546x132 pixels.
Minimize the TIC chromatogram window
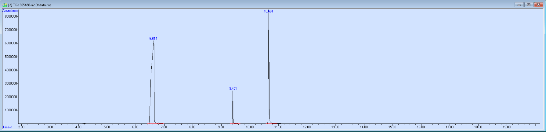(x=519, y=5)
